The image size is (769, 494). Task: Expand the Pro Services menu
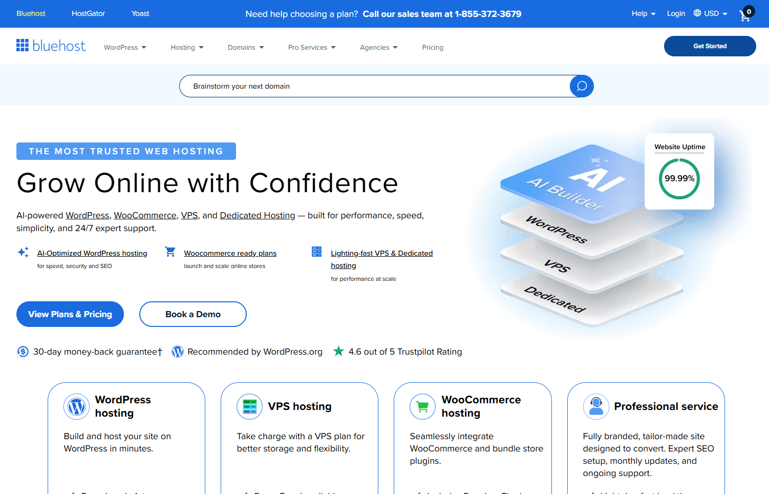coord(312,47)
